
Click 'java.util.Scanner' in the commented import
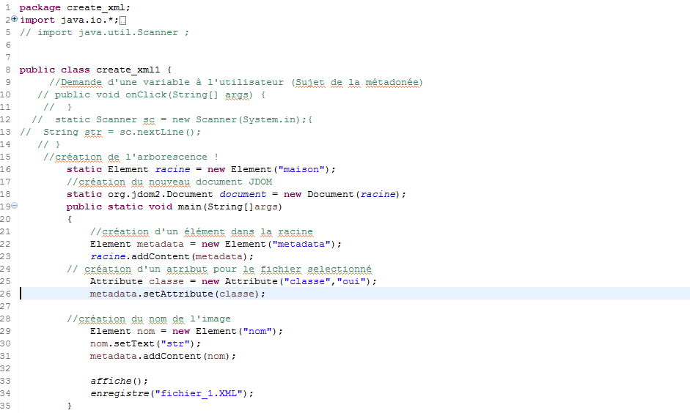click(x=128, y=32)
